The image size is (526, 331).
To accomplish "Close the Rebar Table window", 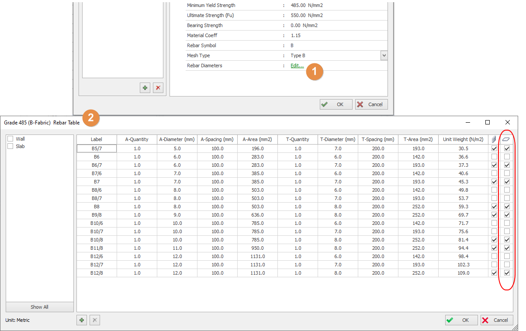I will 507,122.
